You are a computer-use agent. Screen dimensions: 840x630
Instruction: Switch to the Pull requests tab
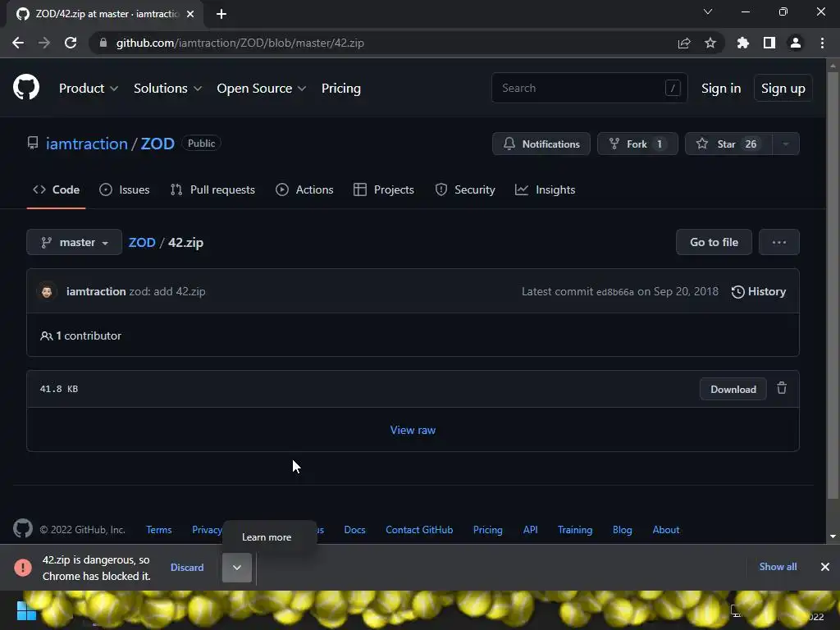(212, 189)
